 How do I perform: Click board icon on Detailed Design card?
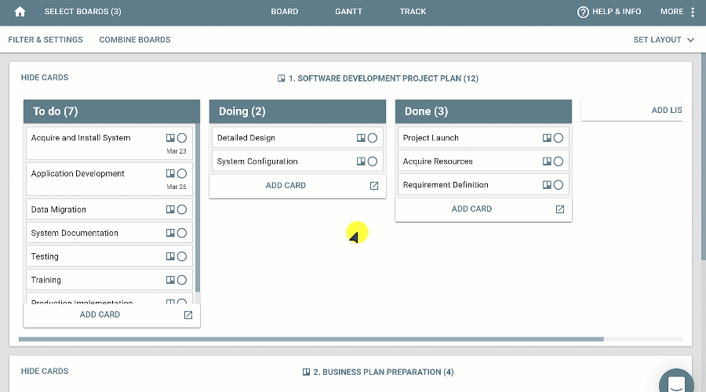361,138
